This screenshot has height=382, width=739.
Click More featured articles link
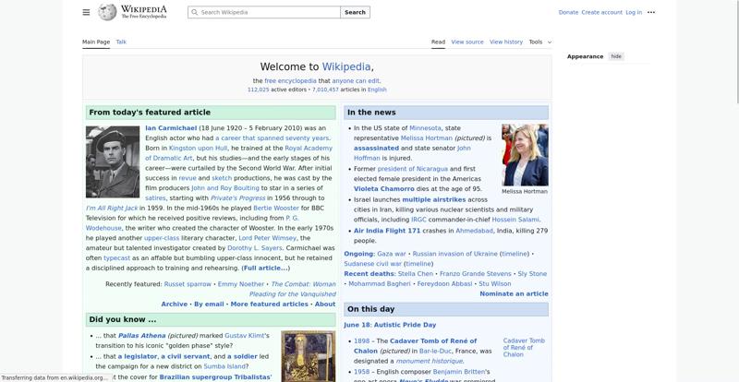point(269,304)
